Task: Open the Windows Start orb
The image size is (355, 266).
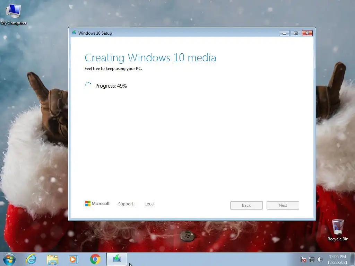Action: 9,259
